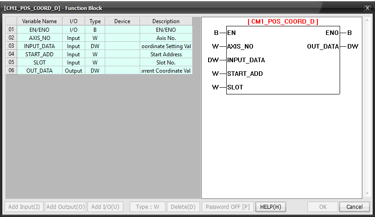Click the EN/ENO variable name cell
This screenshot has height=217, width=375.
tap(40, 30)
